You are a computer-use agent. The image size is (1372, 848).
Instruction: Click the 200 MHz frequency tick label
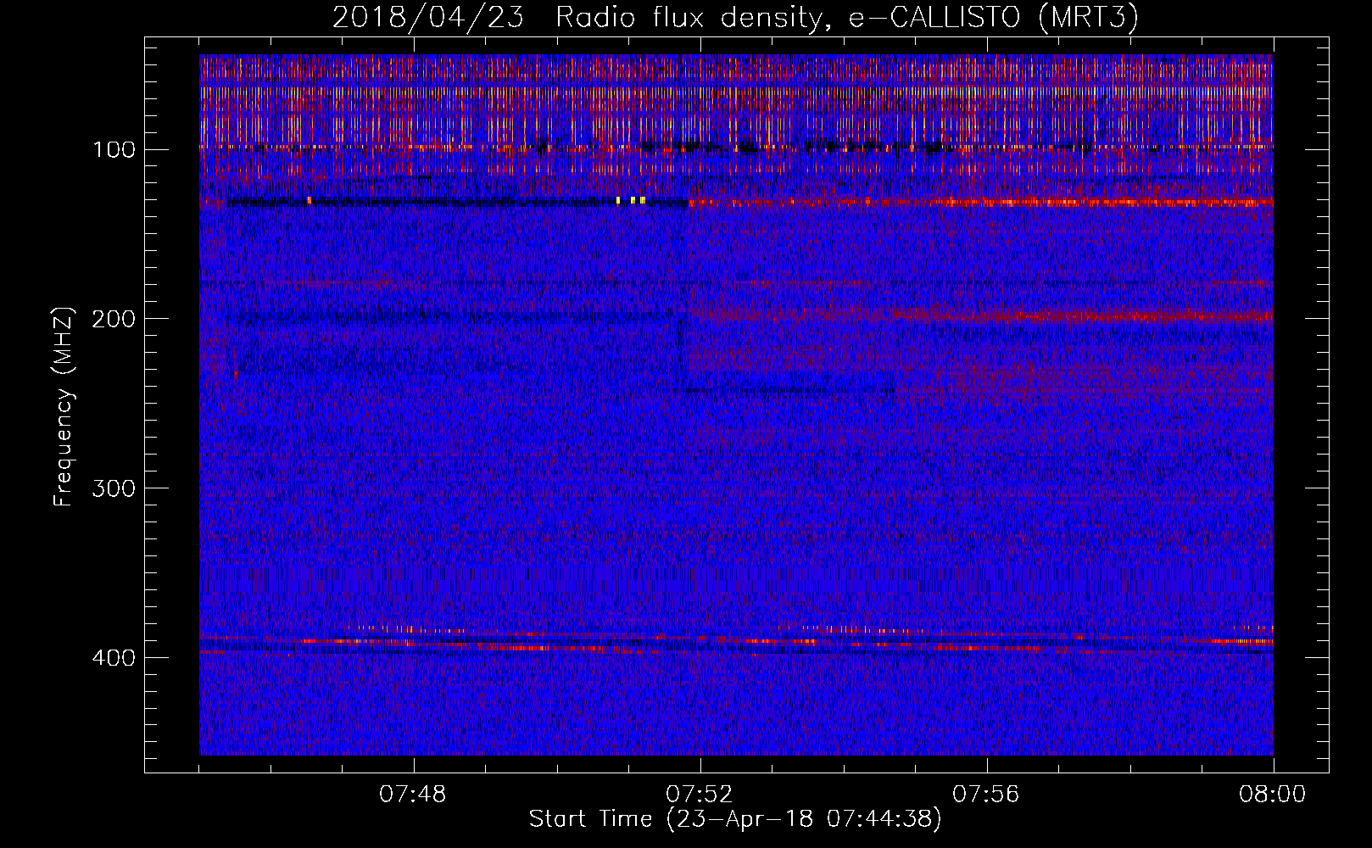[x=114, y=320]
